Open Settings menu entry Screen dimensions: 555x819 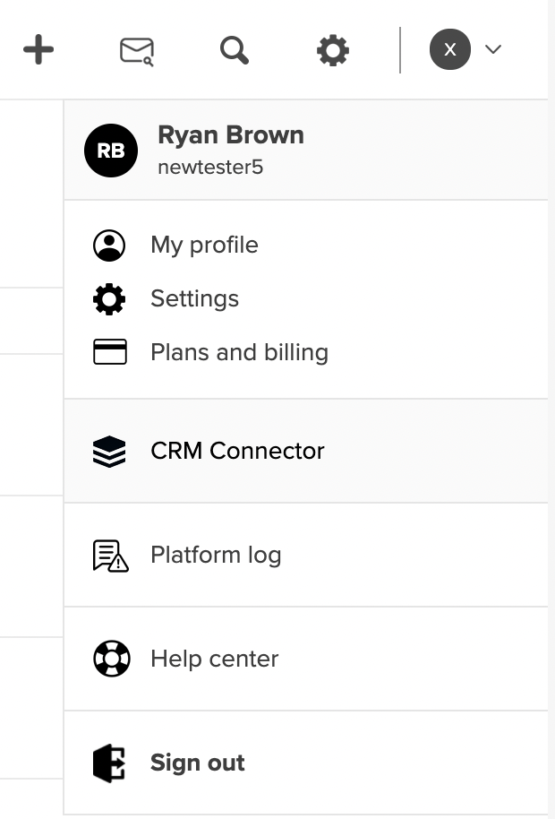tap(194, 299)
